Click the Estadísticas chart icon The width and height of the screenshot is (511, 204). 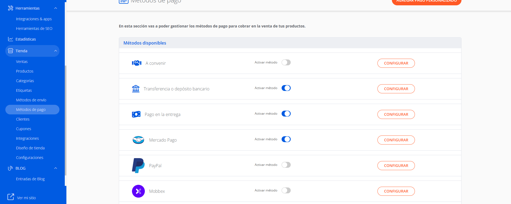pyautogui.click(x=10, y=39)
